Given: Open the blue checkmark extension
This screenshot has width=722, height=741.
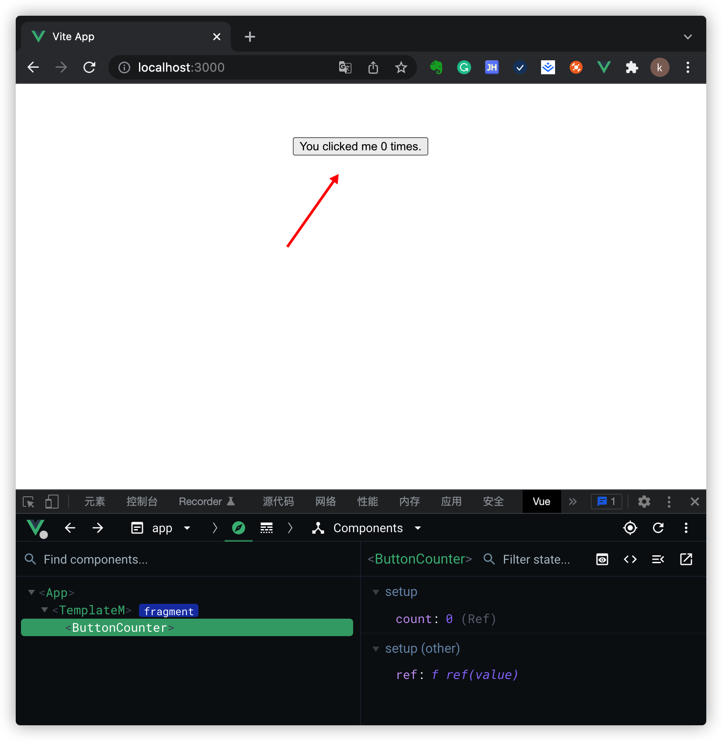Looking at the screenshot, I should tap(520, 67).
